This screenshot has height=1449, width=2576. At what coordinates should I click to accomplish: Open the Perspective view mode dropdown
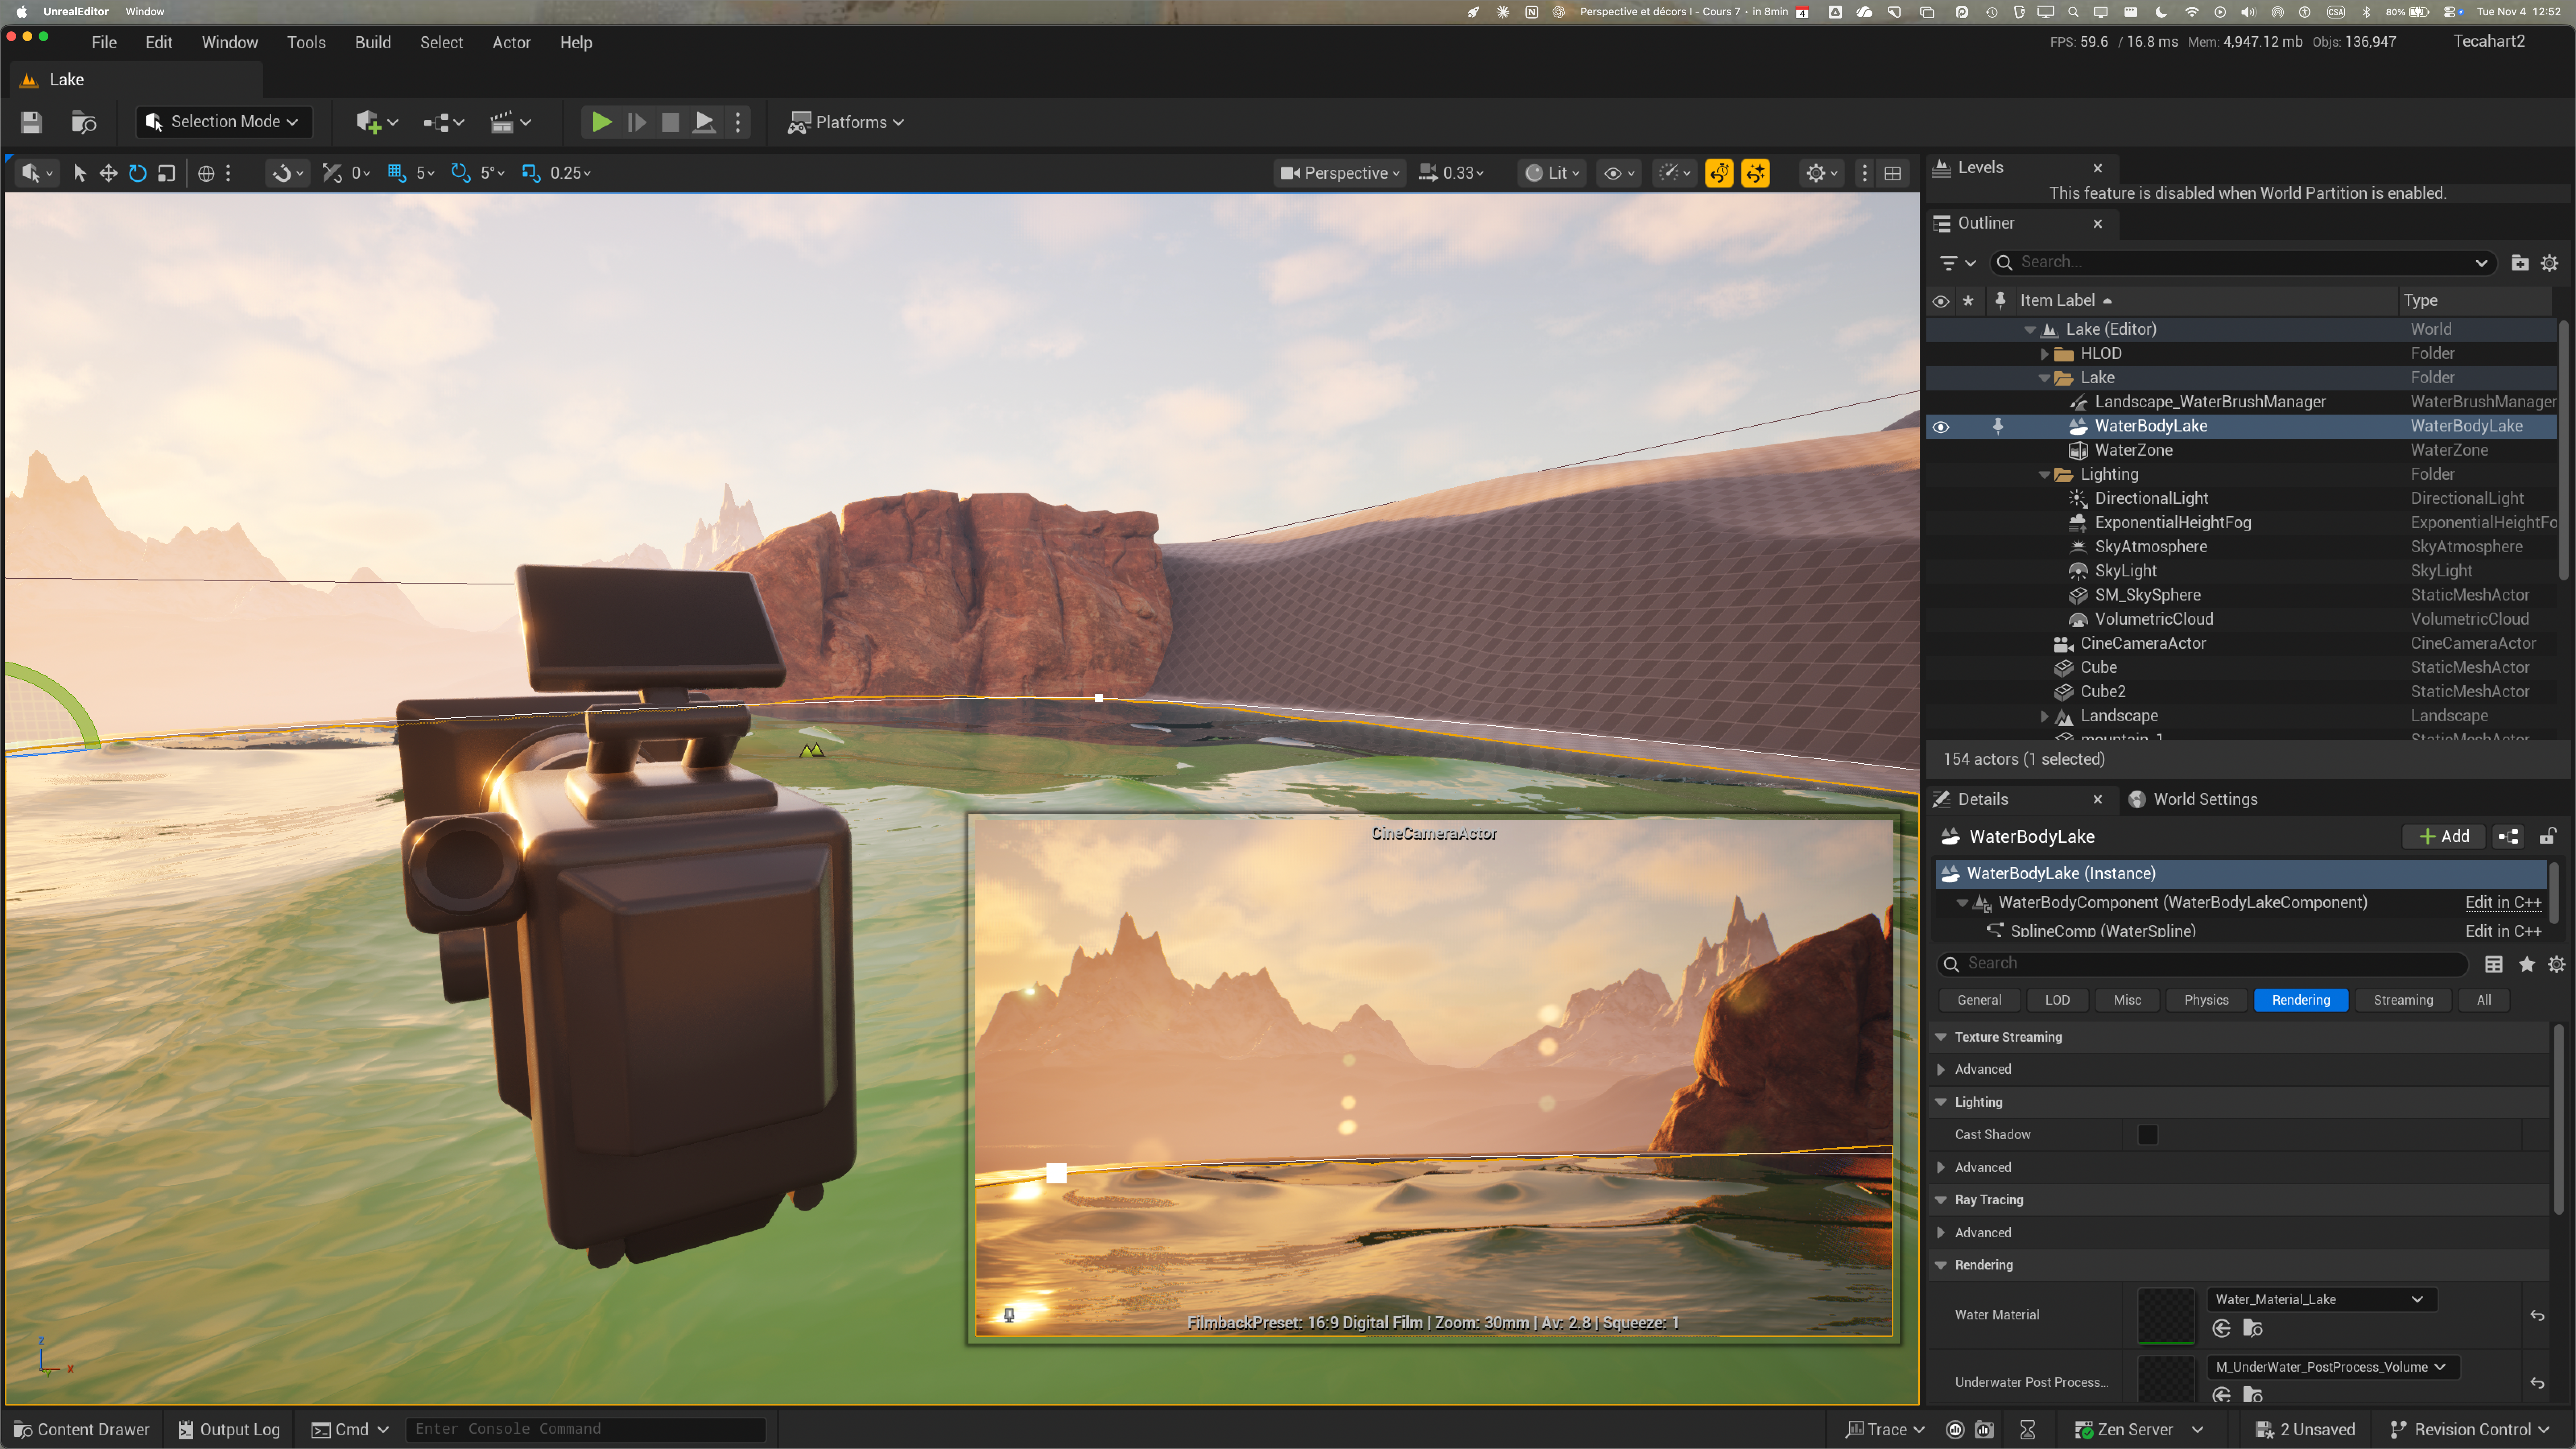click(1340, 173)
